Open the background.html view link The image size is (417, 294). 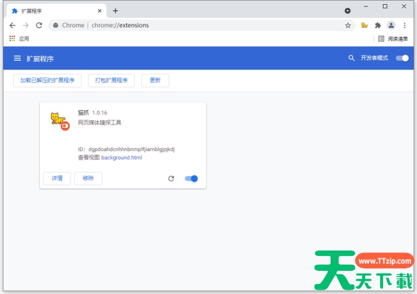pos(122,158)
